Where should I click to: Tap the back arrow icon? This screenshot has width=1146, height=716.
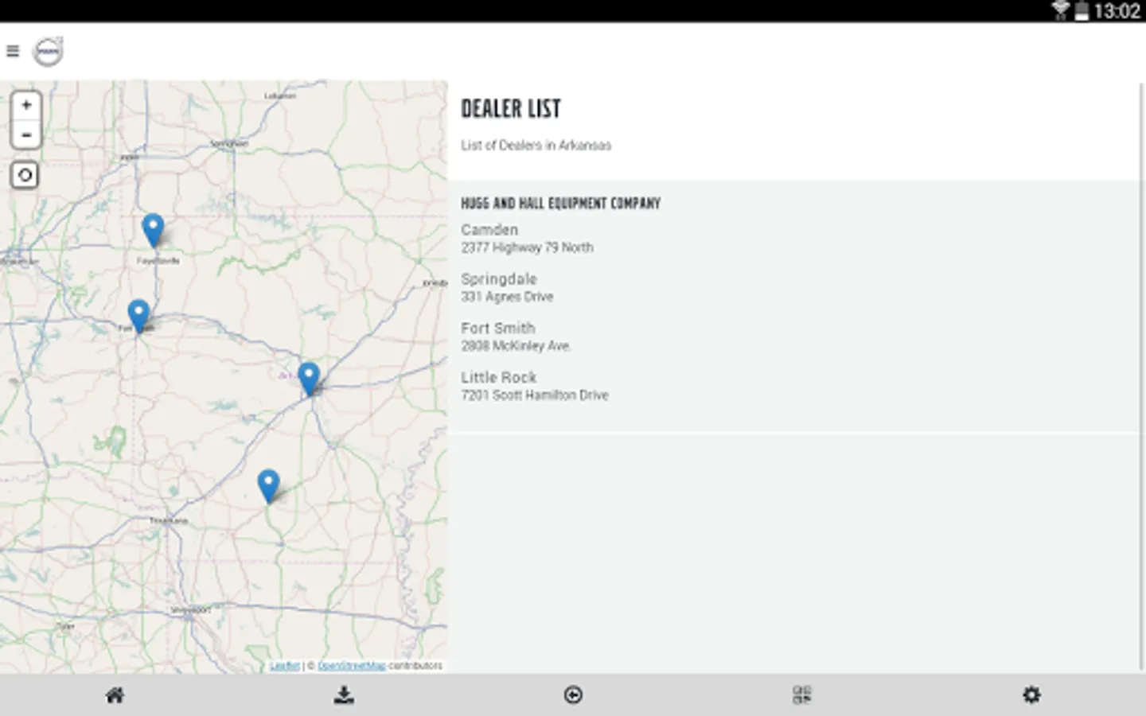pyautogui.click(x=573, y=695)
